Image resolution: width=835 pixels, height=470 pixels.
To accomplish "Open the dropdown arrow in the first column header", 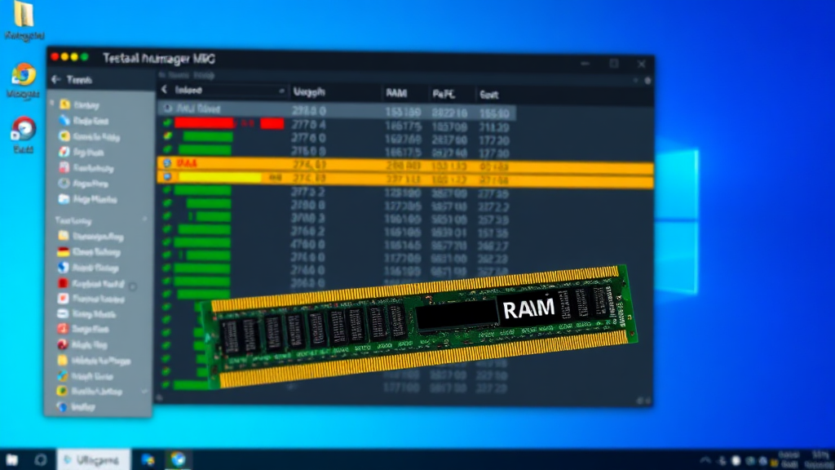I will [x=282, y=91].
